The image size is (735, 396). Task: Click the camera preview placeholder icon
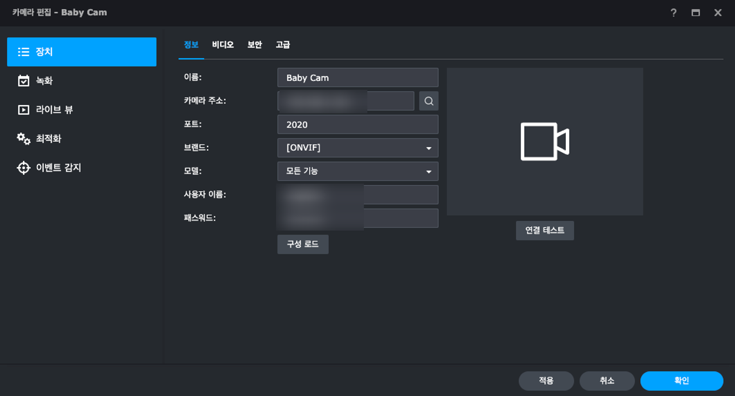pos(545,142)
